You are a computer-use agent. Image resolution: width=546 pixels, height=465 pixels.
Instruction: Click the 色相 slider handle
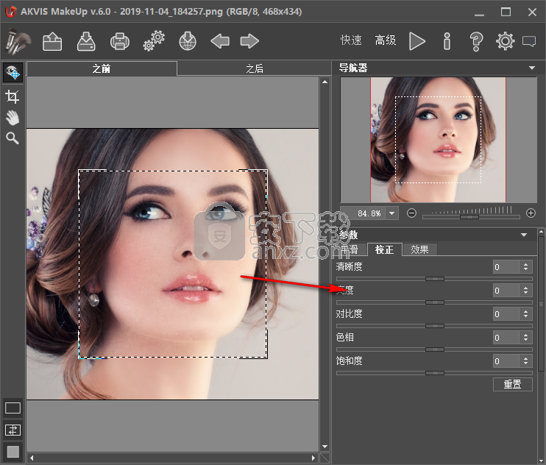[x=435, y=349]
